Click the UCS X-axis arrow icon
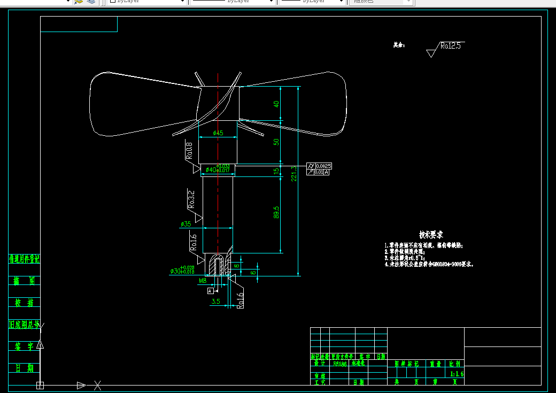This screenshot has height=393, width=556. [x=81, y=385]
